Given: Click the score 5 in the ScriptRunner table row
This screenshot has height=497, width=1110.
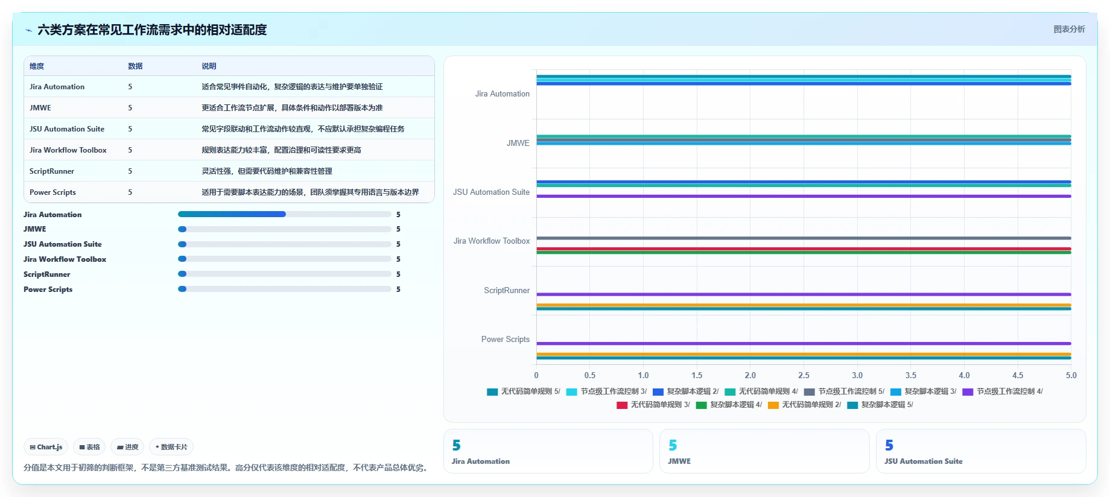Looking at the screenshot, I should [130, 171].
